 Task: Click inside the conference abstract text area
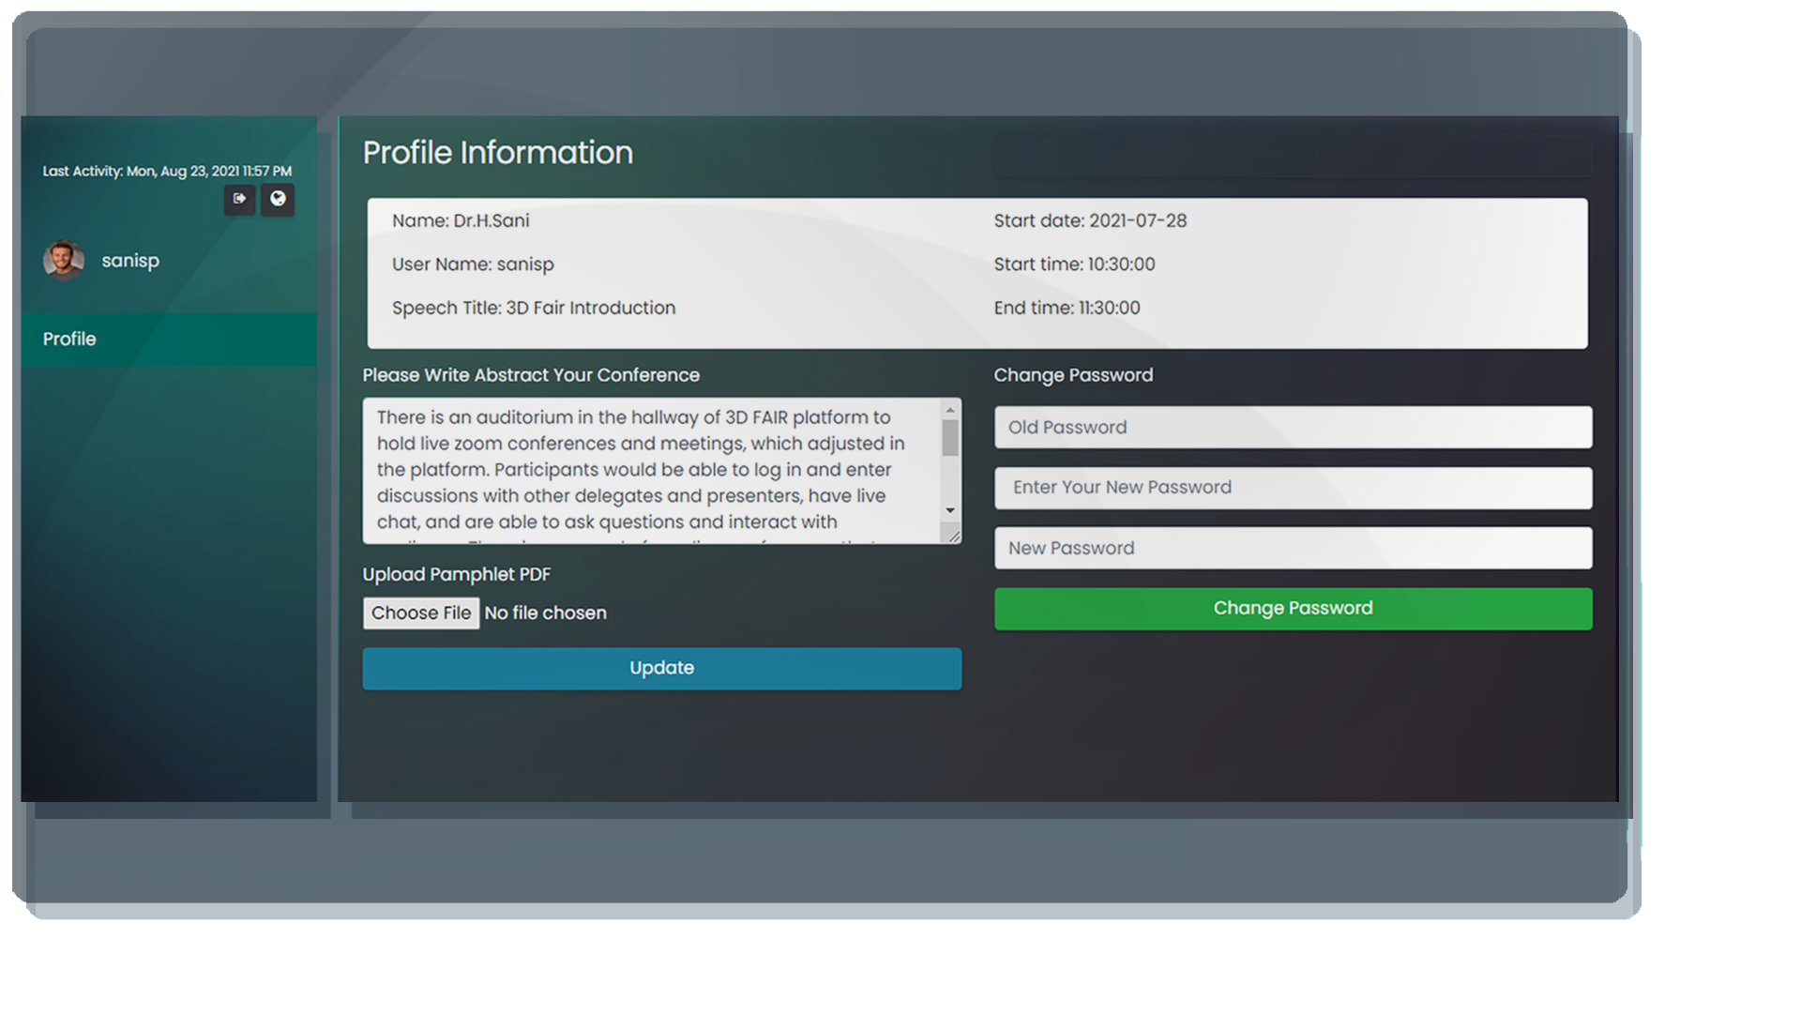(647, 469)
